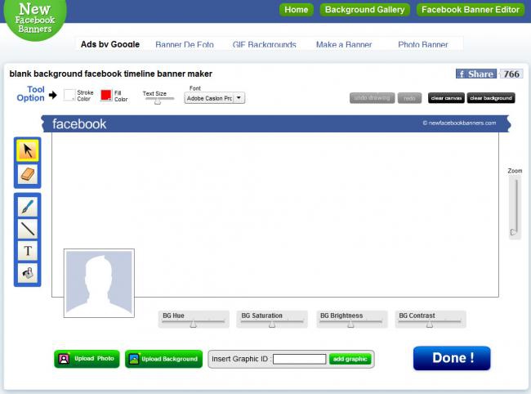This screenshot has width=531, height=394.
Task: Select the straight line tool
Action: click(28, 229)
